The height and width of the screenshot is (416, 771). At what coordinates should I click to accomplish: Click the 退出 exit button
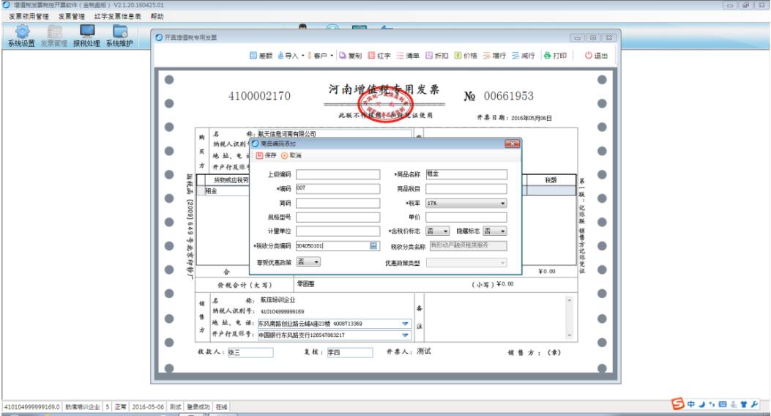pyautogui.click(x=596, y=56)
